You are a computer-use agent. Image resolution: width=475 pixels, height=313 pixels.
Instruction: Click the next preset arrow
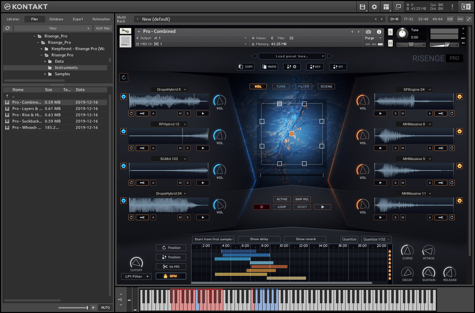[x=330, y=56]
